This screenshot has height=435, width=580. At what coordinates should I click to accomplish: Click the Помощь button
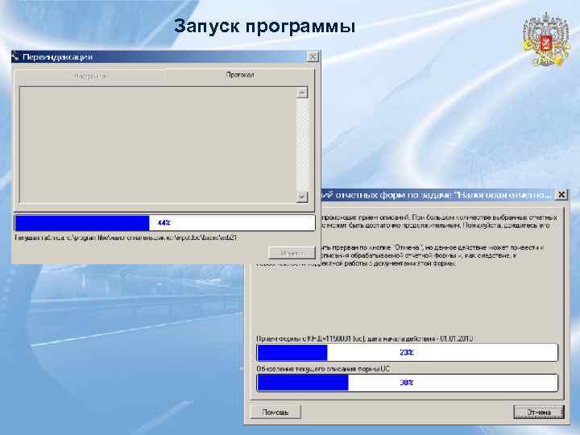click(x=275, y=412)
